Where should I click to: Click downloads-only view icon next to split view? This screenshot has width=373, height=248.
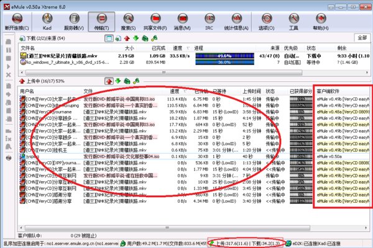point(118,38)
